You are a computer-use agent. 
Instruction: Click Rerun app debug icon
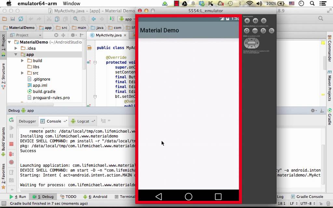(11, 120)
